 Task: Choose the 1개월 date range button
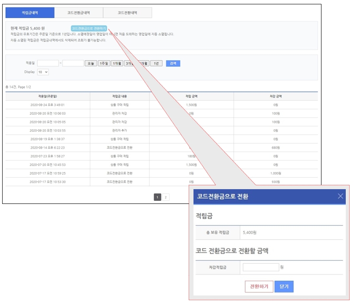[x=117, y=63]
